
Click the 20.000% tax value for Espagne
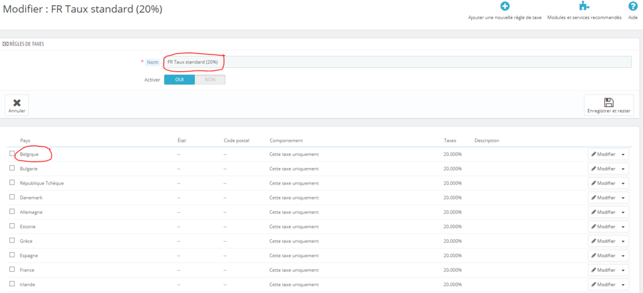pos(453,255)
